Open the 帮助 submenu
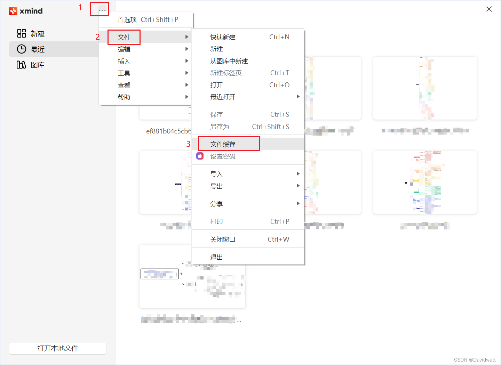This screenshot has height=365, width=501. (x=145, y=97)
